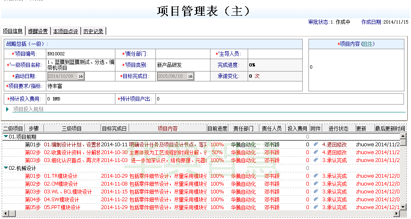This screenshot has height=219, width=411.
Task: Click 4.退回修改 status in 第01步 row
Action: 334,144
